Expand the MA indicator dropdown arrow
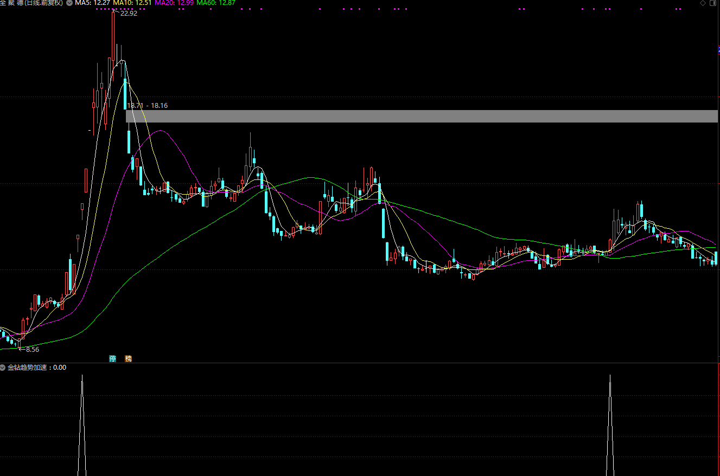Screen dimensions: 720x476 click(x=69, y=3)
